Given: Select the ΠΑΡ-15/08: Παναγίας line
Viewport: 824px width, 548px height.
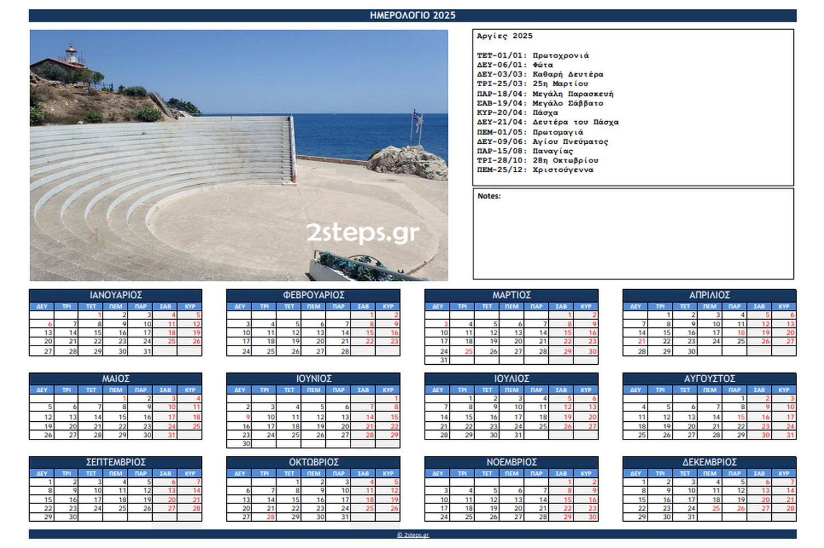Looking at the screenshot, I should tap(525, 151).
